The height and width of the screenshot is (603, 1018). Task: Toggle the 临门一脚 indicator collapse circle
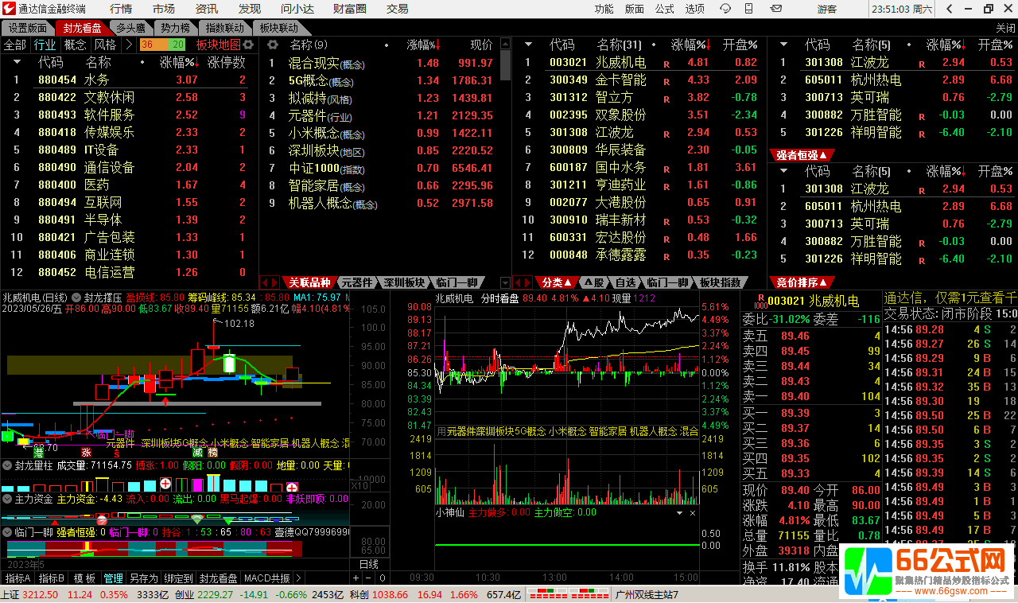(x=7, y=532)
